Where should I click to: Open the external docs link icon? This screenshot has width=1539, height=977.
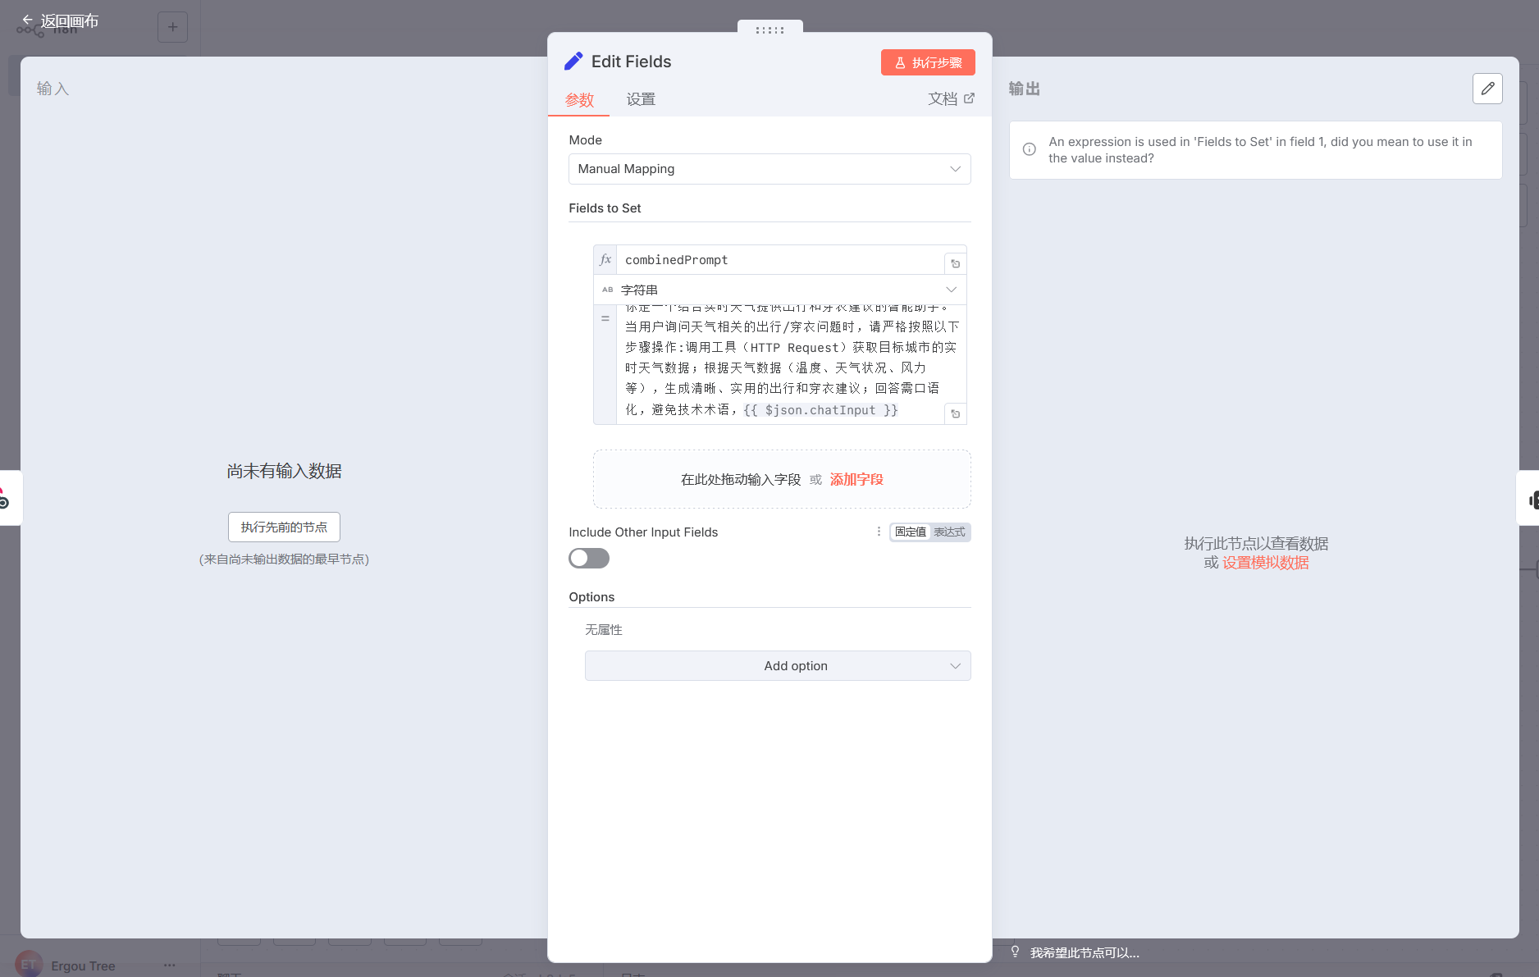pos(969,98)
